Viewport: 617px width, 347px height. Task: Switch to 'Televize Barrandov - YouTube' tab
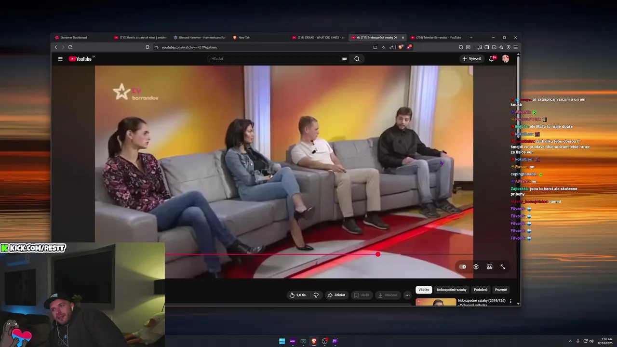[437, 38]
